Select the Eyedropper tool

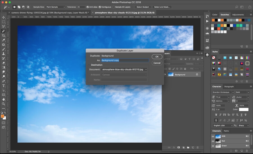[4, 40]
